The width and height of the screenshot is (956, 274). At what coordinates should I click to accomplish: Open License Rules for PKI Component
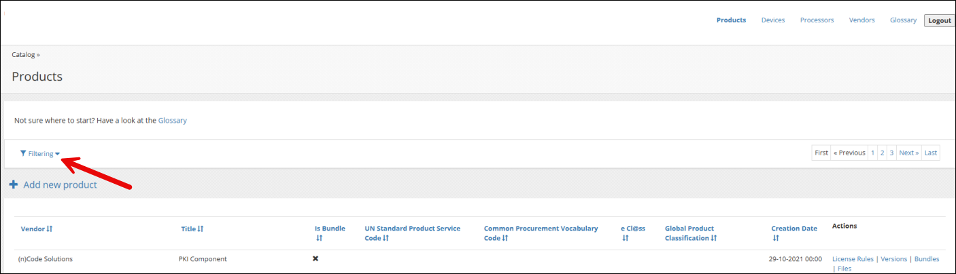click(853, 259)
